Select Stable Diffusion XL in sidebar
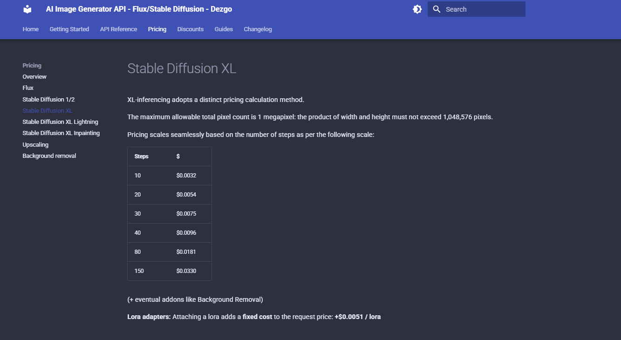 click(x=48, y=111)
